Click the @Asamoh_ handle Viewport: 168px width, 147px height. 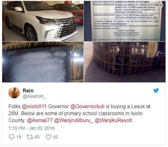click(34, 97)
